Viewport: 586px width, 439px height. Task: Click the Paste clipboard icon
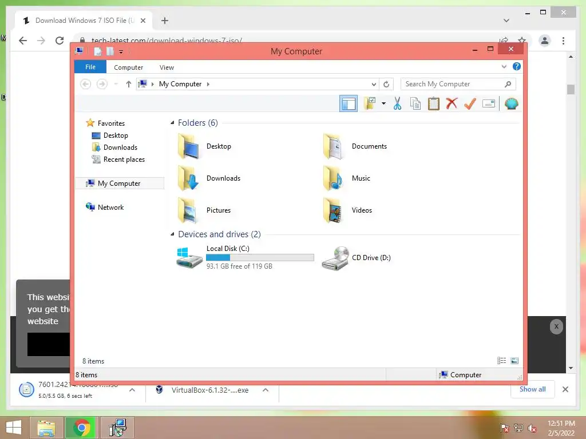coord(434,103)
